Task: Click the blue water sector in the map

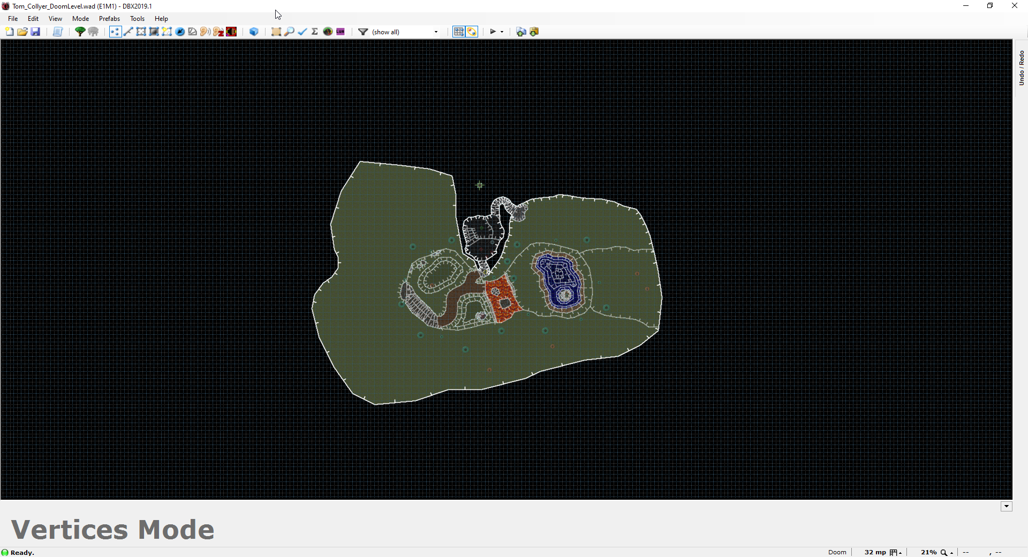Action: (x=560, y=283)
